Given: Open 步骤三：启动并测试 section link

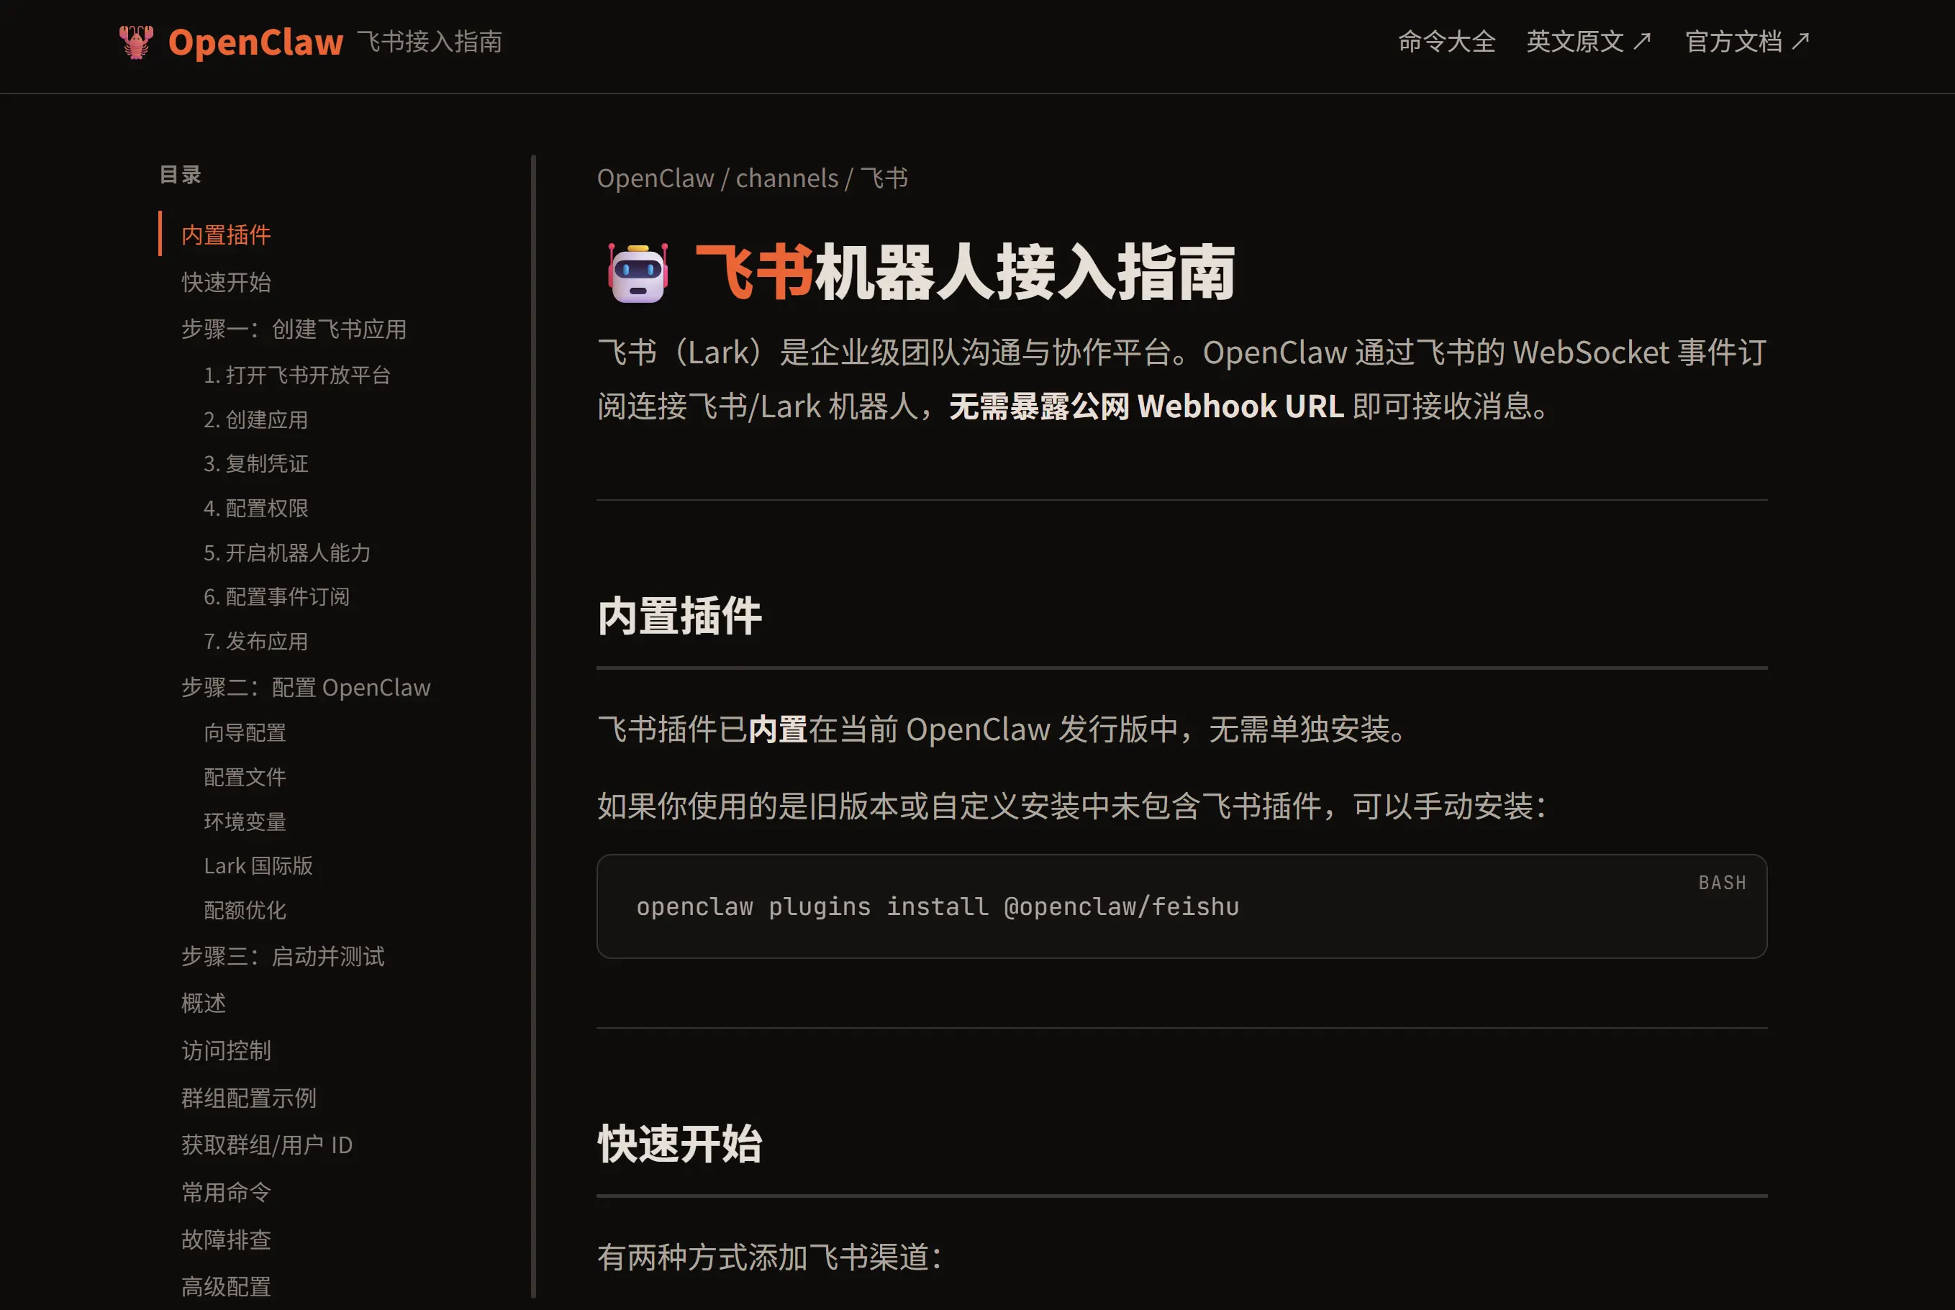Looking at the screenshot, I should tap(282, 956).
